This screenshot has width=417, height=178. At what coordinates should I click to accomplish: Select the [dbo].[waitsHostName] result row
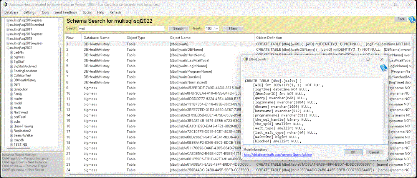153,55
